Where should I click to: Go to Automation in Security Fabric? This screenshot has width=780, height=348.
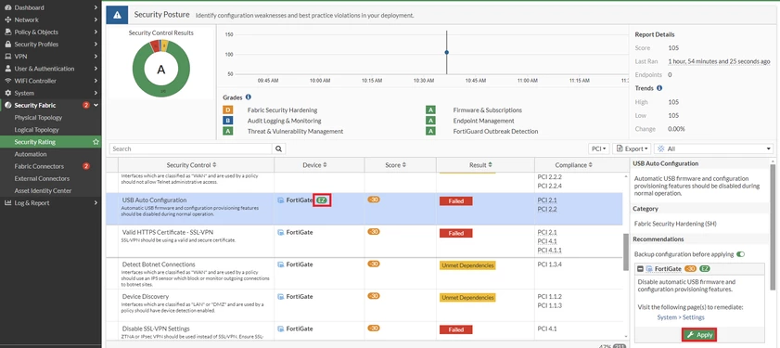tap(31, 154)
